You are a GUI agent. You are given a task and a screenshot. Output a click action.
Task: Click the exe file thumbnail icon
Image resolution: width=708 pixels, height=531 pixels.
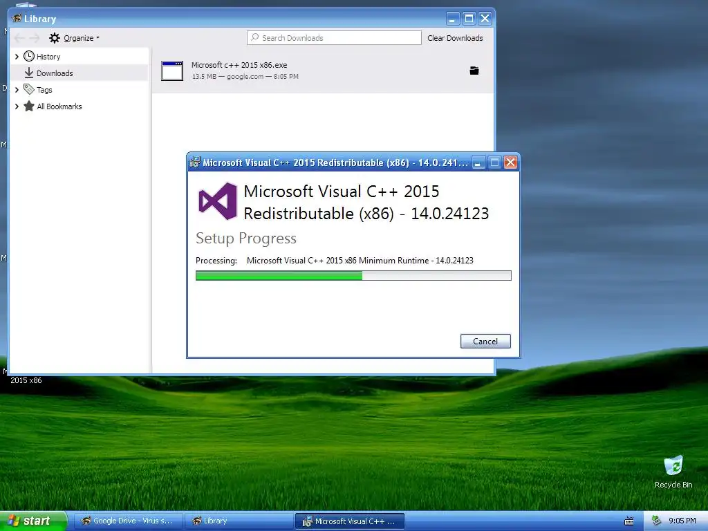coord(172,71)
